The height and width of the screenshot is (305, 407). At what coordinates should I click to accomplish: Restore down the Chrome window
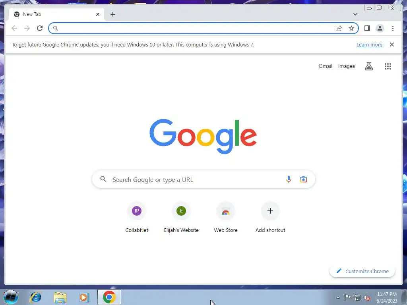[379, 8]
